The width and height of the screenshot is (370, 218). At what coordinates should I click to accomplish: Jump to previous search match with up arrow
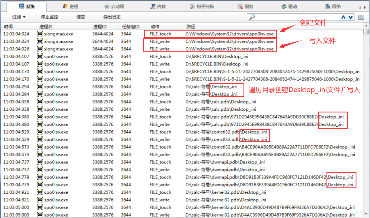click(343, 17)
